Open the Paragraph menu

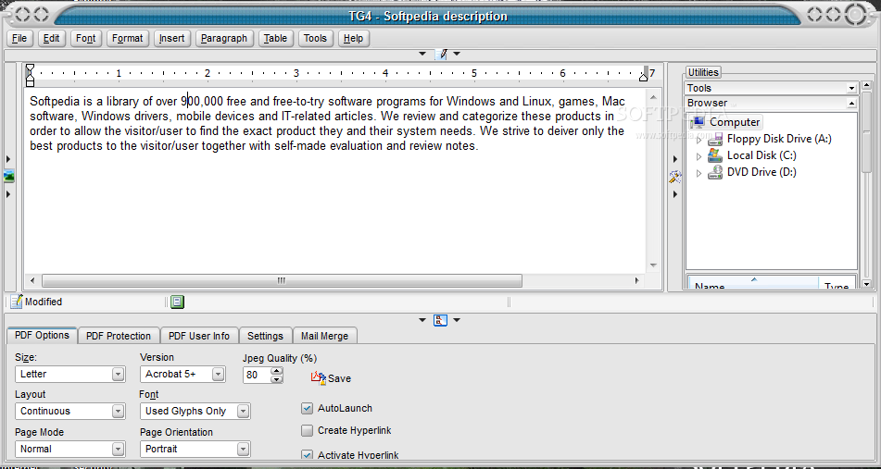point(224,38)
